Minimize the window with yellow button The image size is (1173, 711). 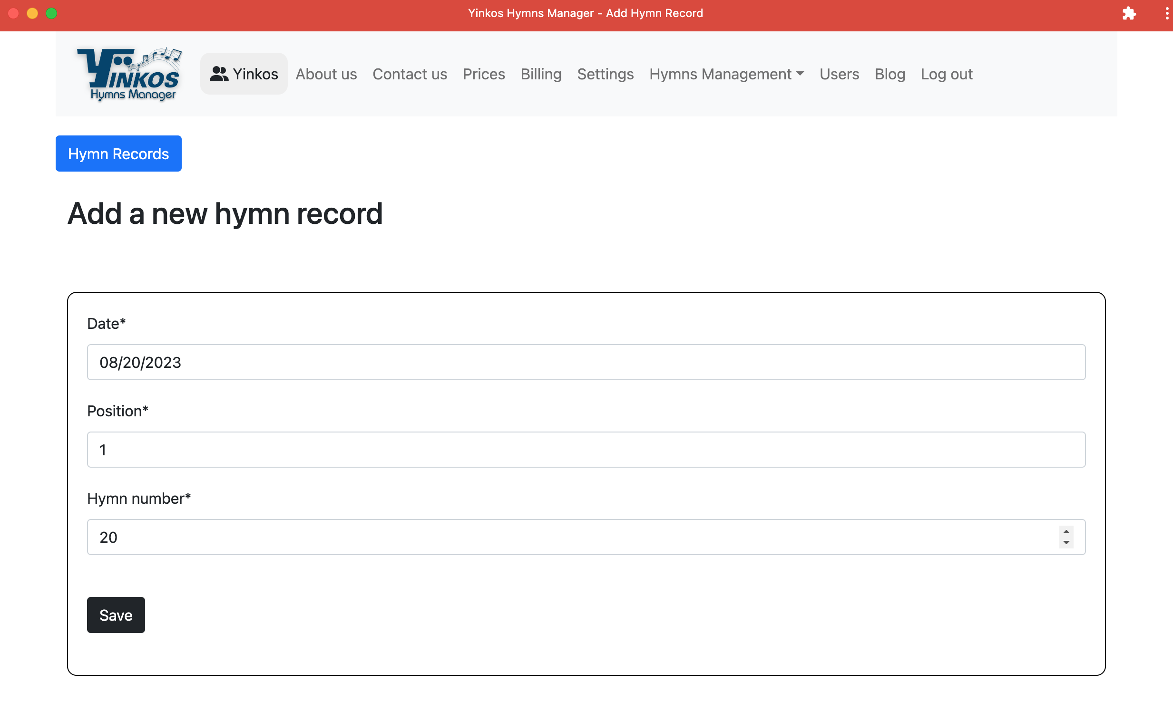coord(32,13)
